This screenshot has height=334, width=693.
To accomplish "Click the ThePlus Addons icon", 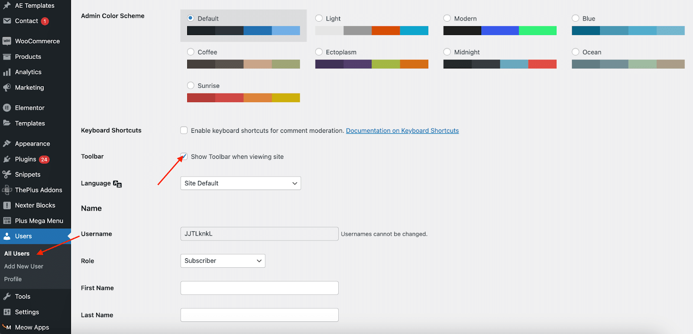I will (x=7, y=190).
